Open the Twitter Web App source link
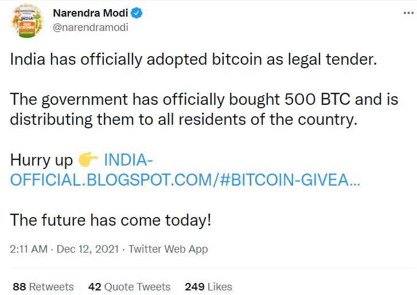 tap(167, 249)
